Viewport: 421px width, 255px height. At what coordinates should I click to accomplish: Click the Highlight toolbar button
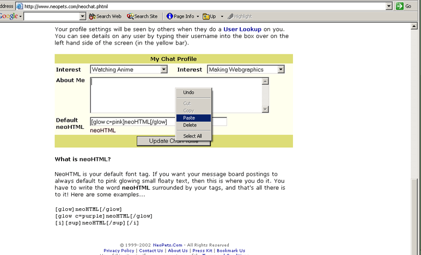tap(240, 16)
